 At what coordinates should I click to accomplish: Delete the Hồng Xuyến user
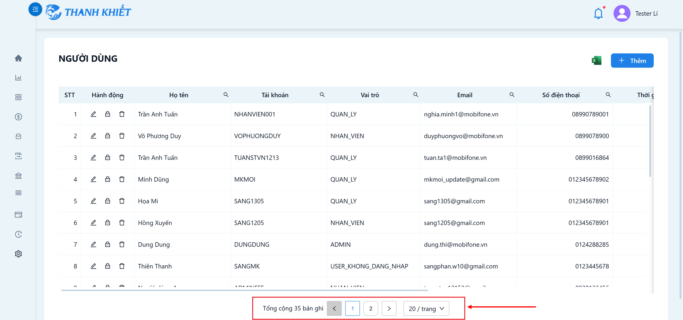coord(122,223)
